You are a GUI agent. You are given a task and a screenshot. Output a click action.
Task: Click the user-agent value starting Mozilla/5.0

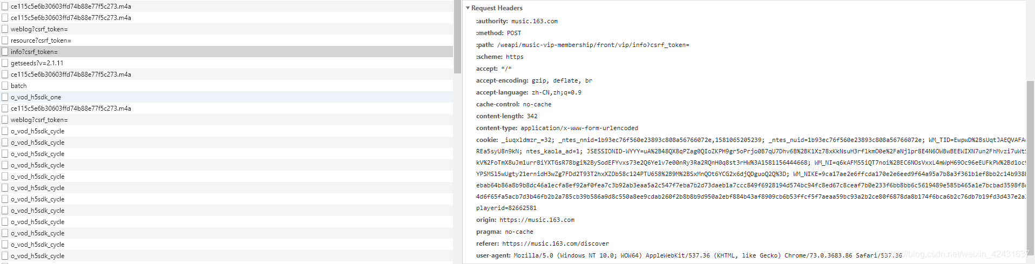708,255
